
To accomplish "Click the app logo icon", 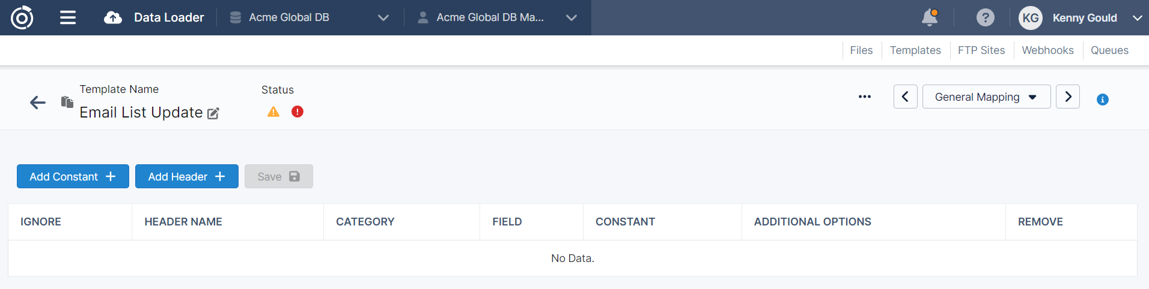I will pyautogui.click(x=22, y=17).
